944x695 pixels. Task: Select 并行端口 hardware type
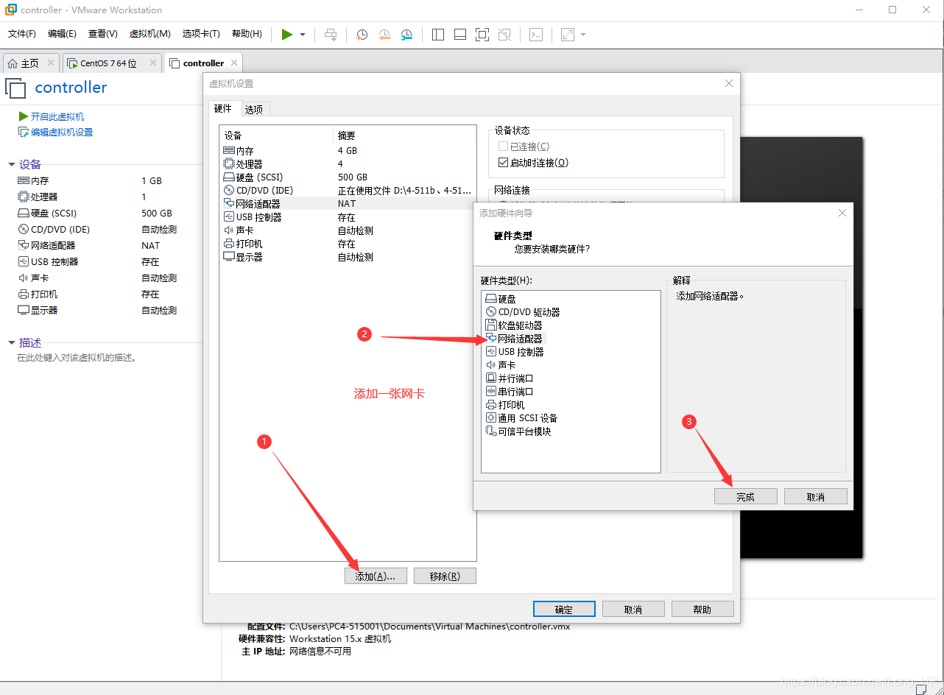510,378
